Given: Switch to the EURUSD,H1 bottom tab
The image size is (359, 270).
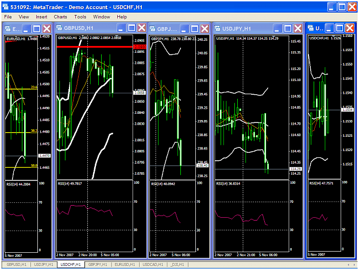Looking at the screenshot, I should click(x=125, y=264).
